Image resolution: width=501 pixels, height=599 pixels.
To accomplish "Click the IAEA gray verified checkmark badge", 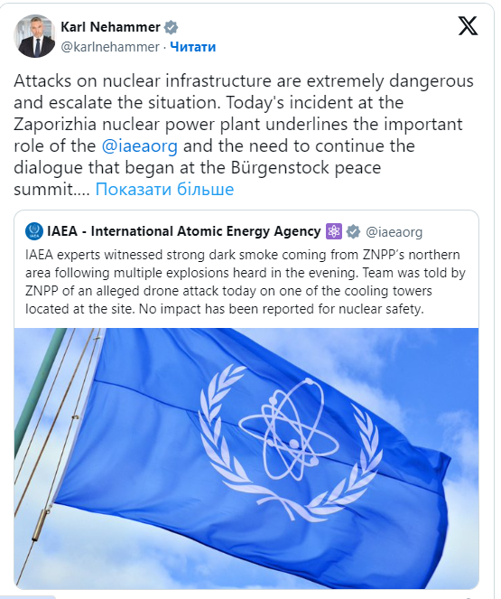I will [x=353, y=231].
